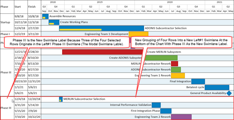The width and height of the screenshot is (234, 120).
Task: Select the Startup swimlane label
Action: (x=5, y=22)
